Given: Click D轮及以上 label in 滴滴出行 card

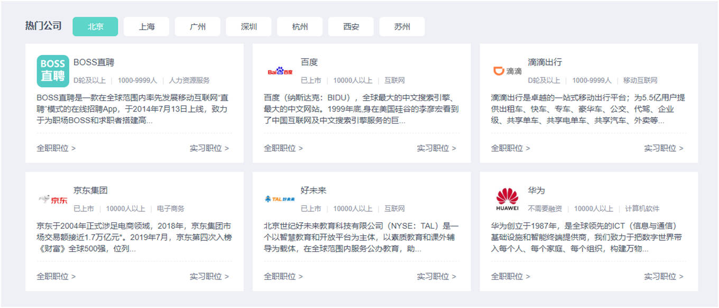Looking at the screenshot, I should [544, 80].
